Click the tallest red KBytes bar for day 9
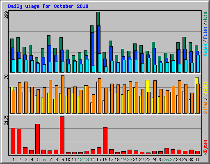Screen dimensions: 210x164 (x=62, y=135)
